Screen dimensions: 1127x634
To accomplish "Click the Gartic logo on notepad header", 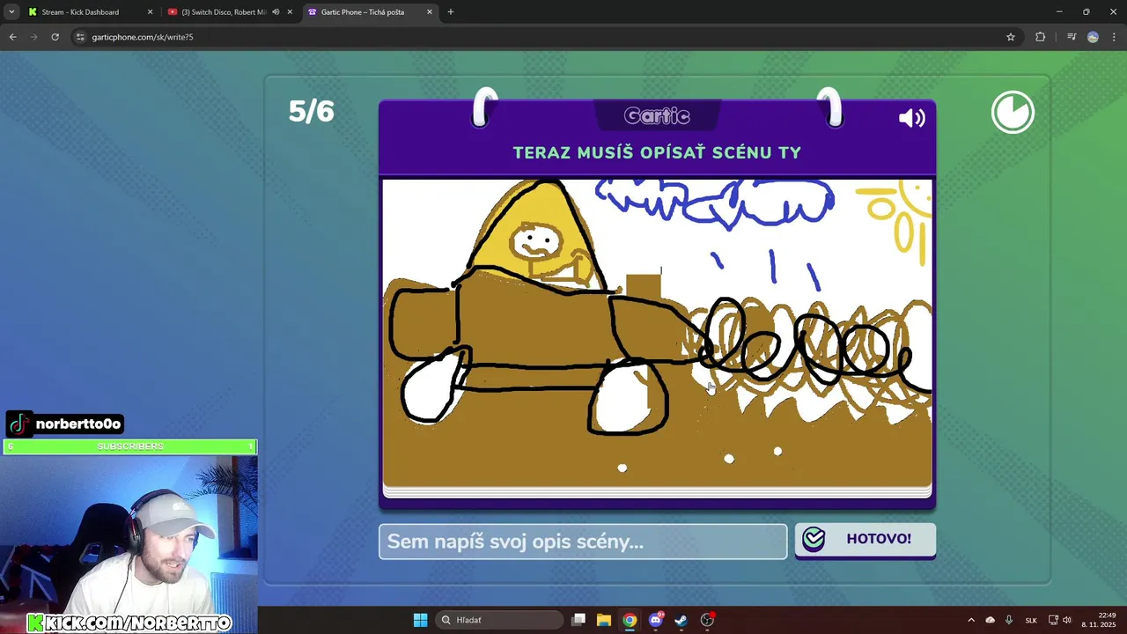I will (x=657, y=115).
